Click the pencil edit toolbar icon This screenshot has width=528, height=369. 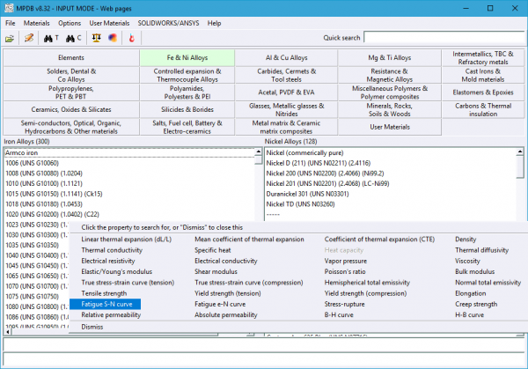29,38
